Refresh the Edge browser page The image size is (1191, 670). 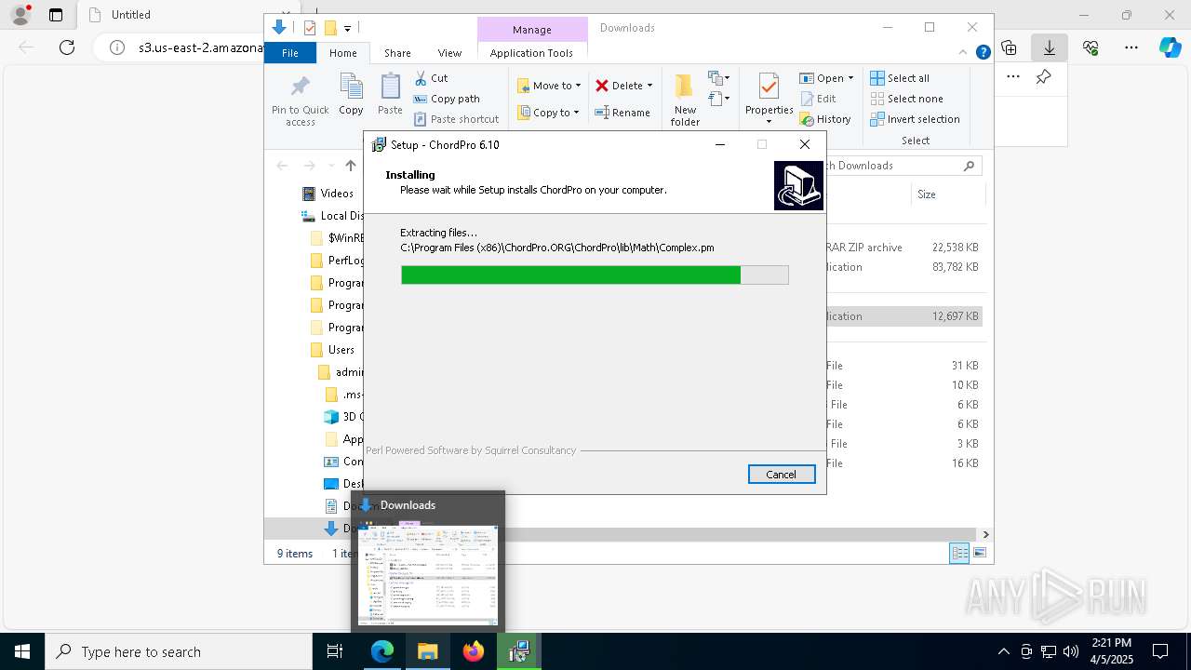coord(67,47)
